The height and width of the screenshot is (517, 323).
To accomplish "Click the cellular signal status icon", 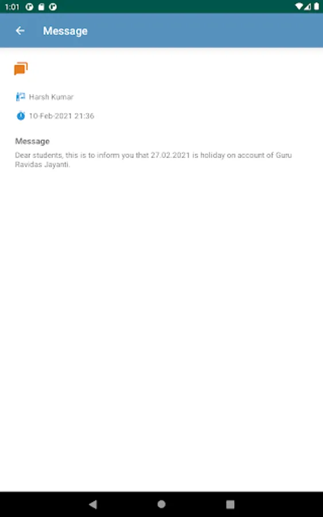I will tap(308, 6).
